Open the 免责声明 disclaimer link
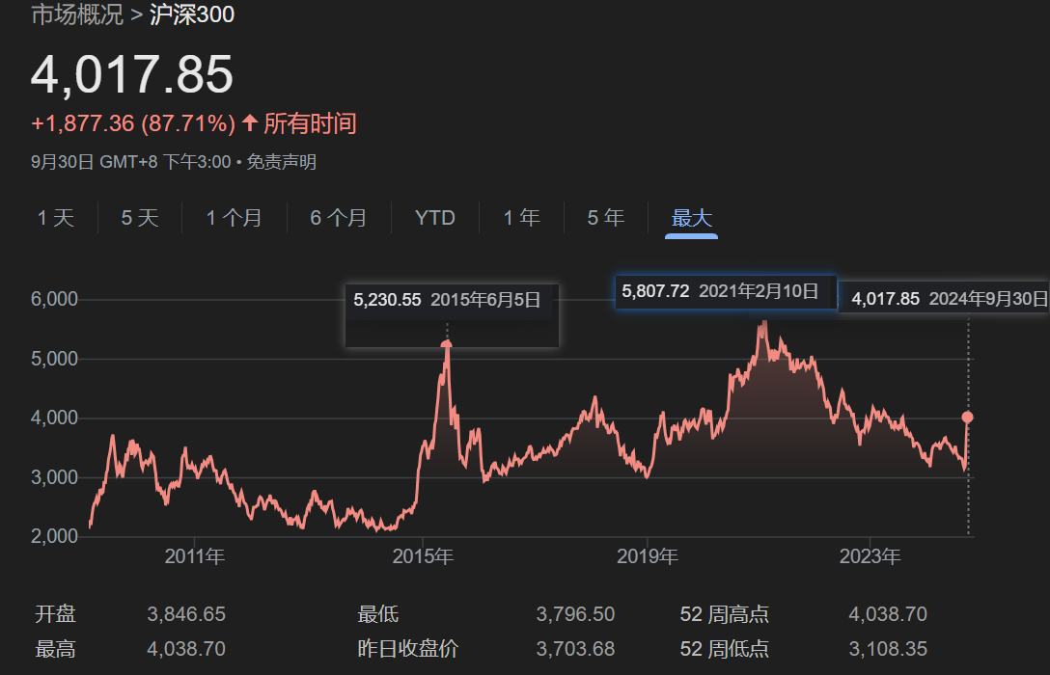This screenshot has width=1050, height=675. 281,162
